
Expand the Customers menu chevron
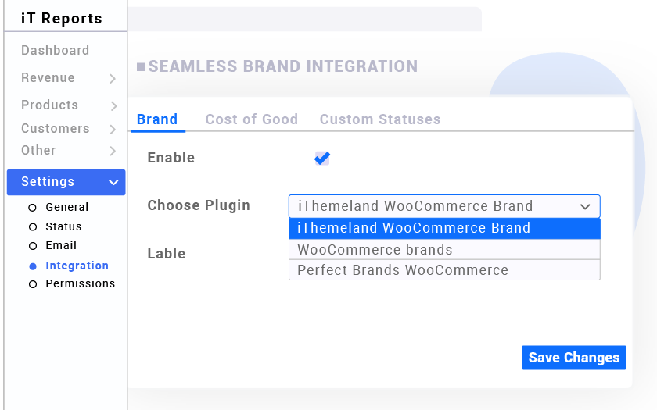pos(113,130)
